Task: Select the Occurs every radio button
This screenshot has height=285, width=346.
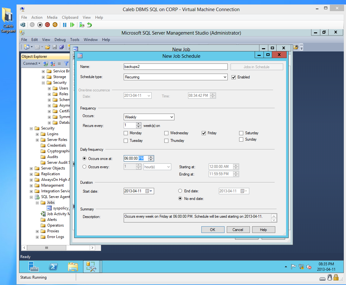Action: (x=84, y=167)
